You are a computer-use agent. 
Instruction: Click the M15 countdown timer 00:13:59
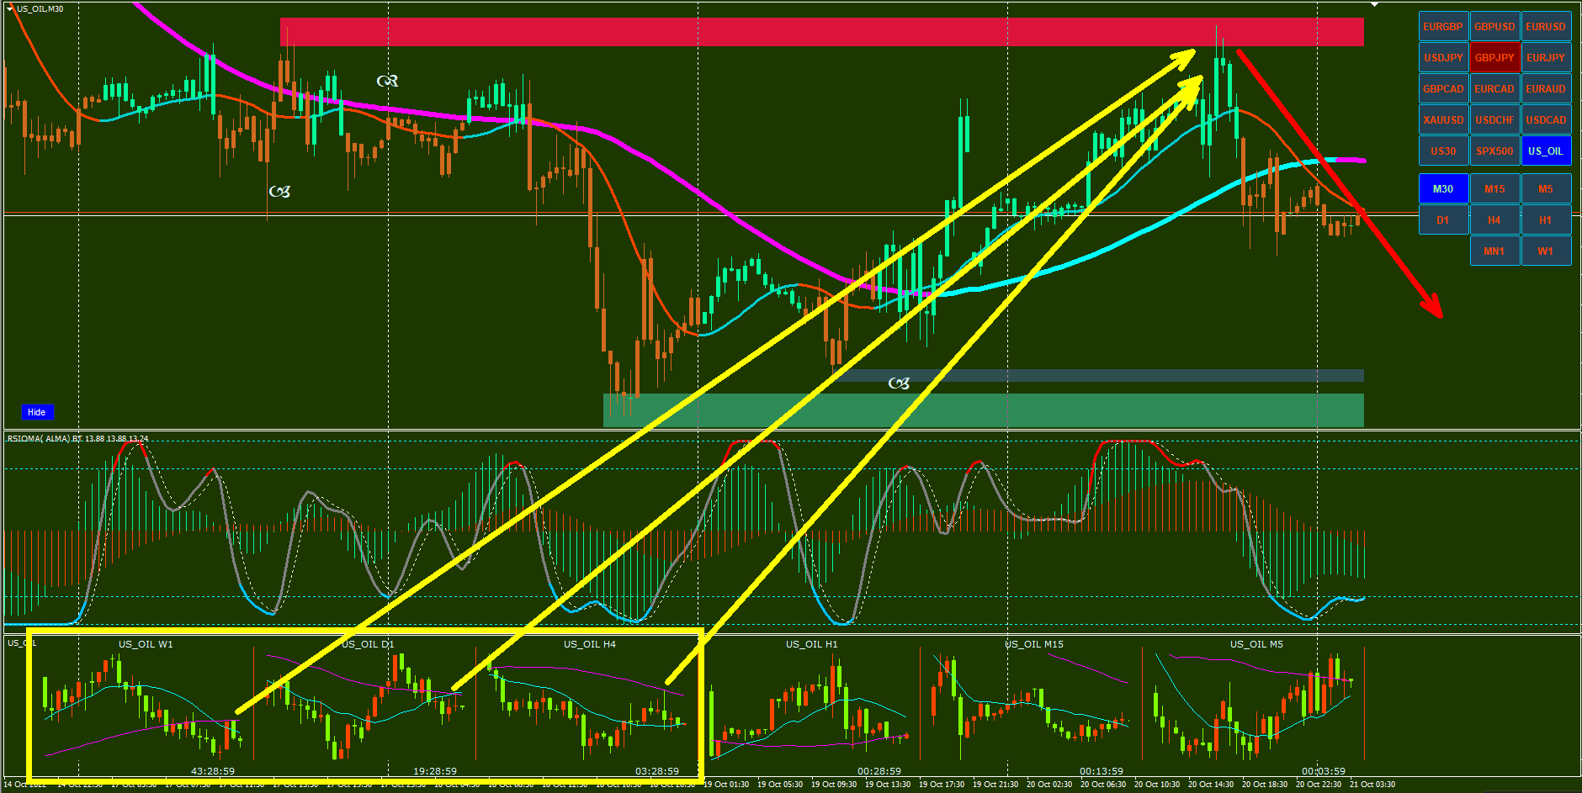(x=1102, y=771)
